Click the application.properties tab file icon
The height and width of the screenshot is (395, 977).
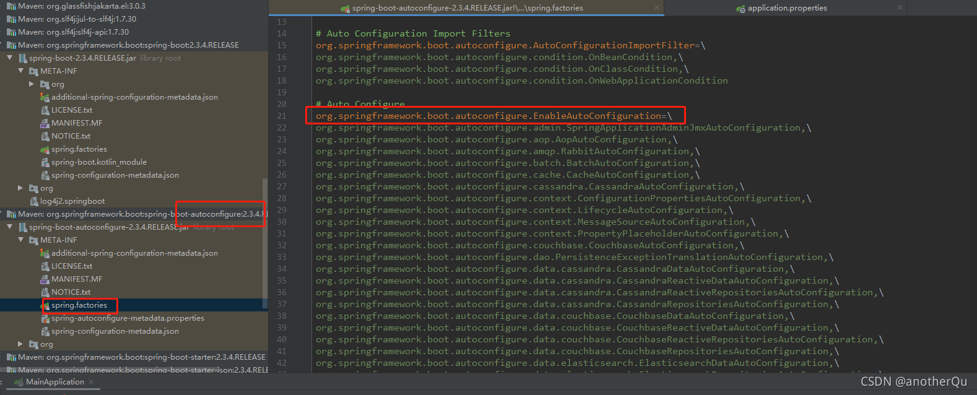740,8
